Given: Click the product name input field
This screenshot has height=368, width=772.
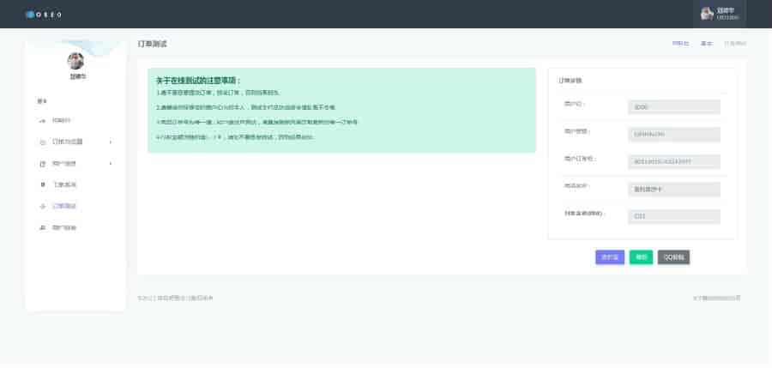Looking at the screenshot, I should pyautogui.click(x=674, y=190).
